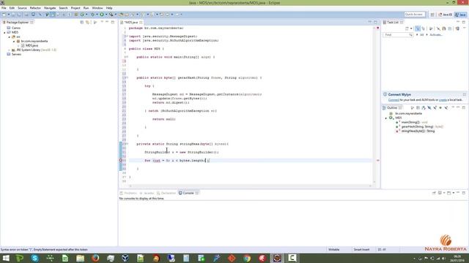Click the New Java Class icon
This screenshot has height=263, width=469.
click(81, 15)
